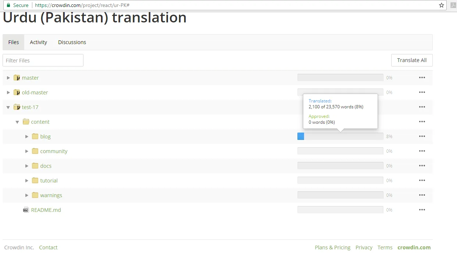Switch to the Files tab

click(x=14, y=42)
